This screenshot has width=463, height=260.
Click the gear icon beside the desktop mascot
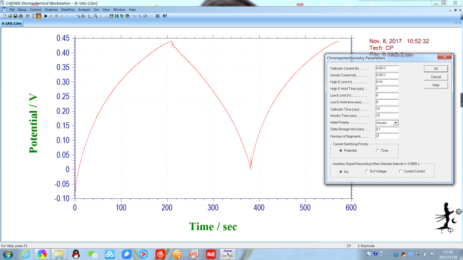458,211
